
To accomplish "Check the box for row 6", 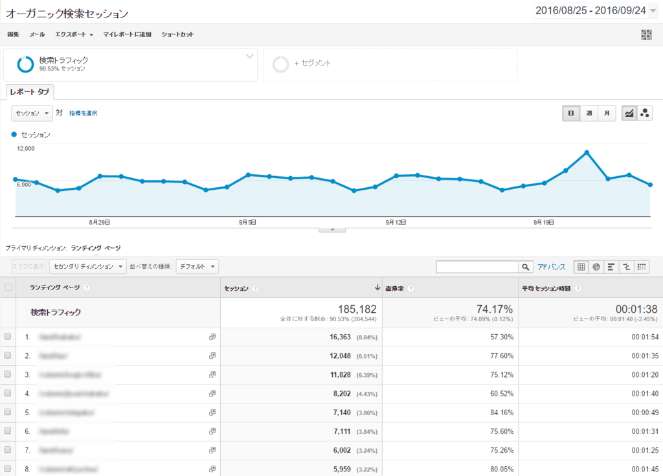I will (8, 431).
